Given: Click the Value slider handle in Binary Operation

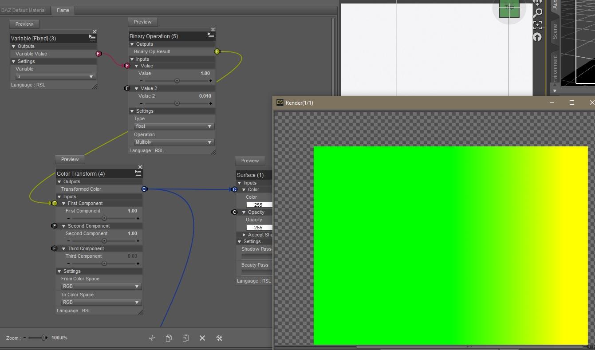Looking at the screenshot, I should [177, 81].
